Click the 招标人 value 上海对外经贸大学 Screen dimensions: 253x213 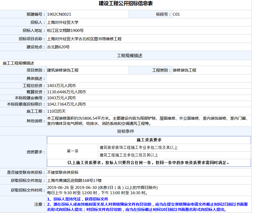pyautogui.click(x=63, y=22)
